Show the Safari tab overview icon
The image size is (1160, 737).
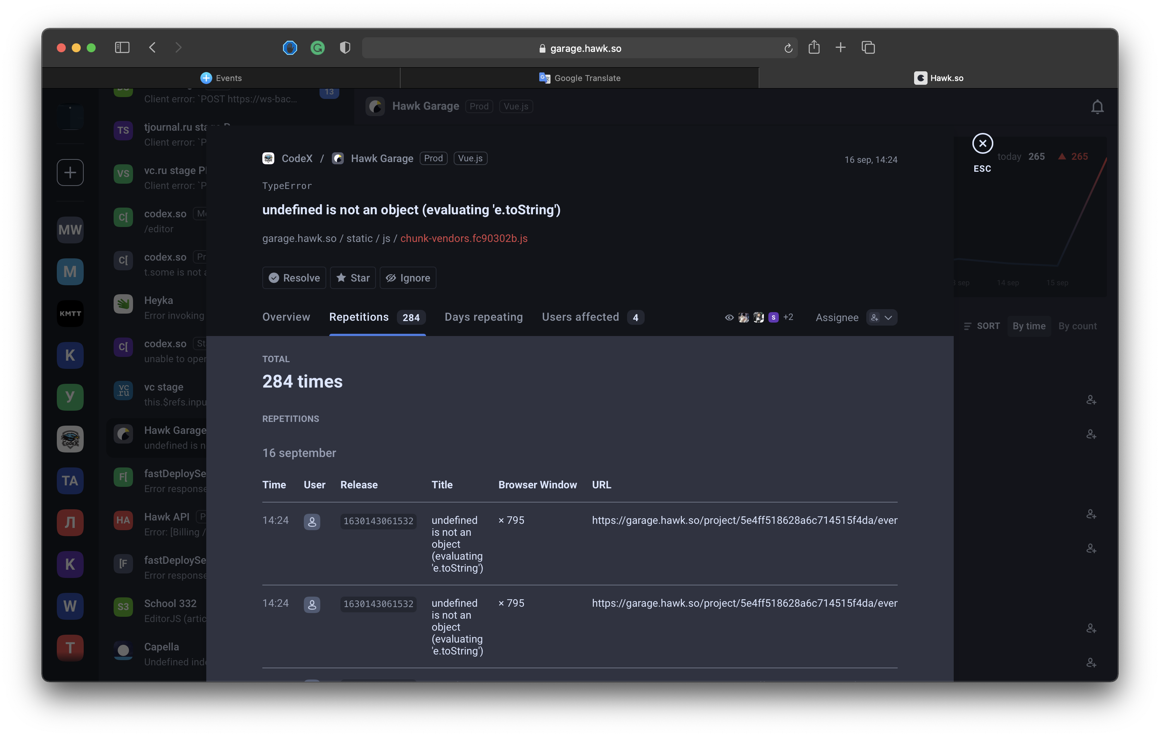coord(868,48)
